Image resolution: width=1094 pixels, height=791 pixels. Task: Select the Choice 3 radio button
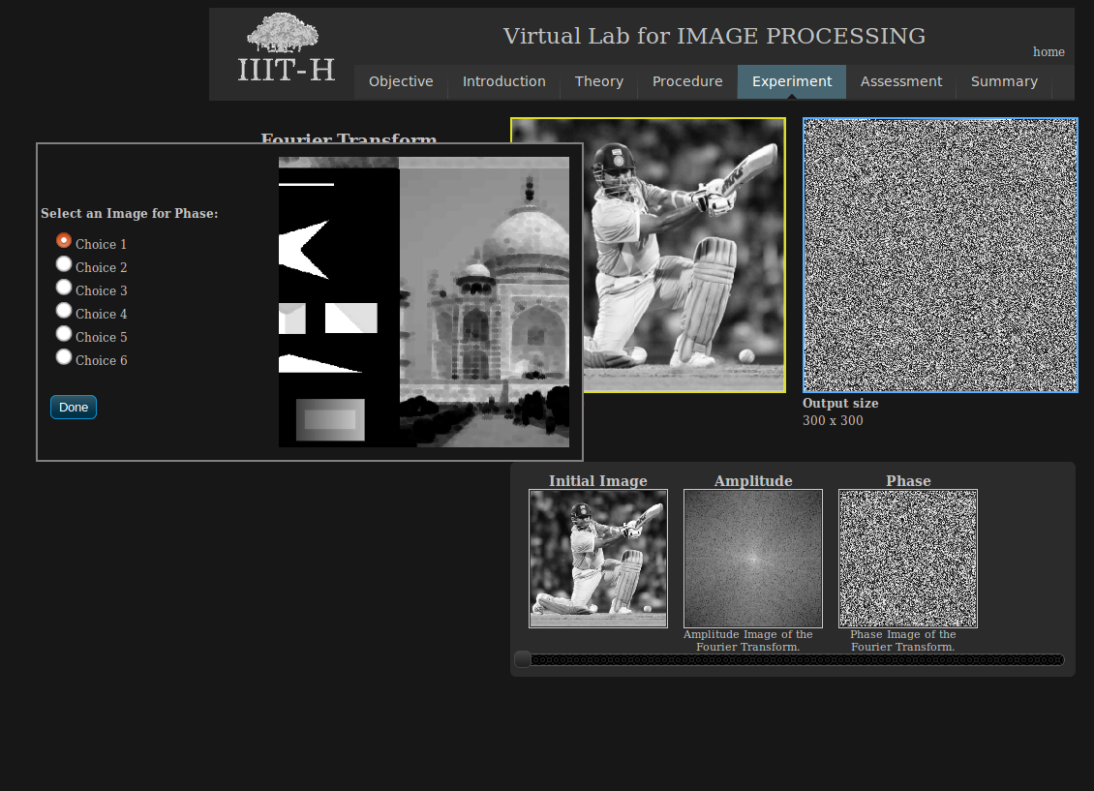[63, 287]
